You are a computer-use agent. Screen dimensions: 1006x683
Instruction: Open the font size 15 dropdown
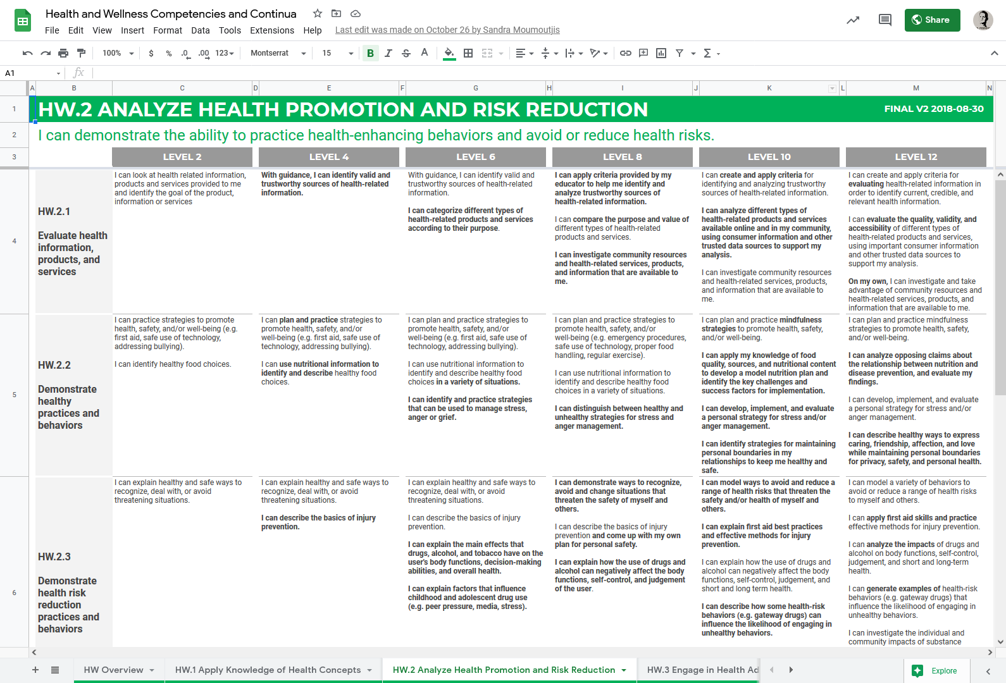click(x=337, y=53)
